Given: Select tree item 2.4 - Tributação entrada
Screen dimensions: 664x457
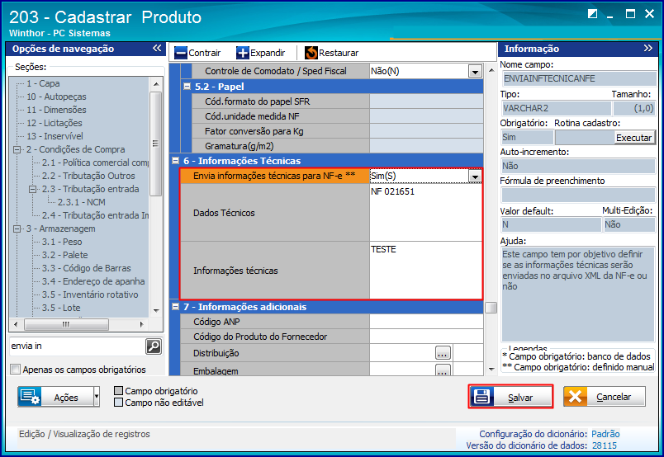Looking at the screenshot, I should pos(95,215).
